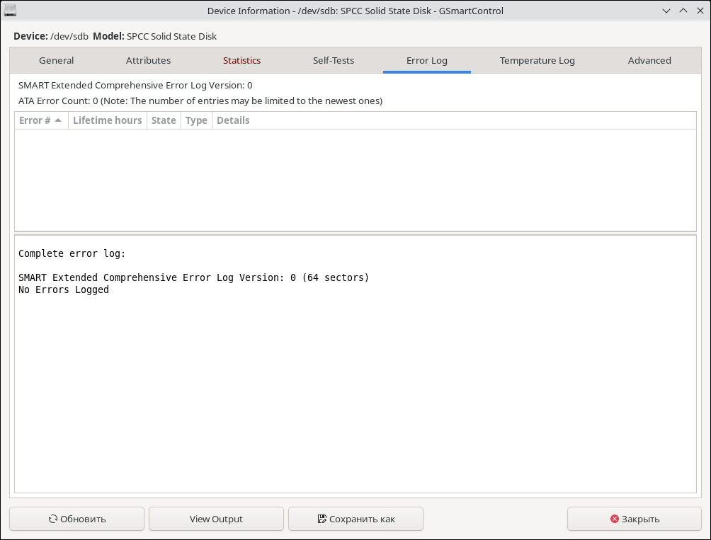Maximize the window with the up chevron

(x=683, y=11)
